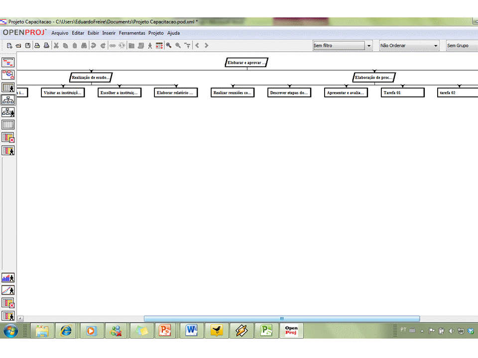The width and height of the screenshot is (478, 358).
Task: Undo the last action
Action: point(93,45)
